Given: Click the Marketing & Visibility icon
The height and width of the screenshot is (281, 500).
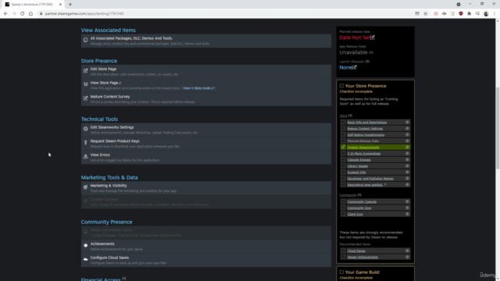Looking at the screenshot, I should pyautogui.click(x=85, y=187).
